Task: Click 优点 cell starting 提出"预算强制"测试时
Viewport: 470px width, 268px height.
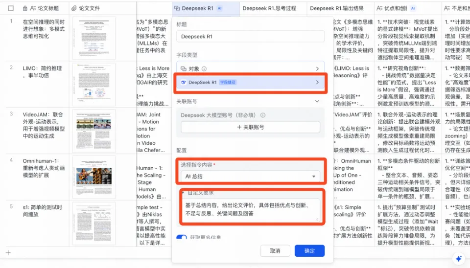Action: tap(408, 223)
